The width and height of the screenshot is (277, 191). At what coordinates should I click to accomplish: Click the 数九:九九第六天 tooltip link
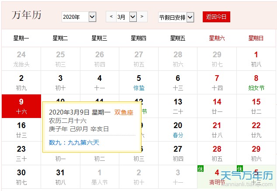74,142
